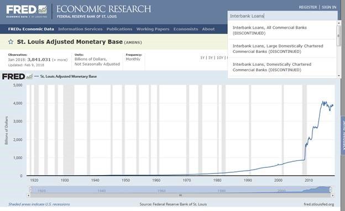Set chart range to 10Y
This screenshot has width=345, height=211.
(220, 57)
